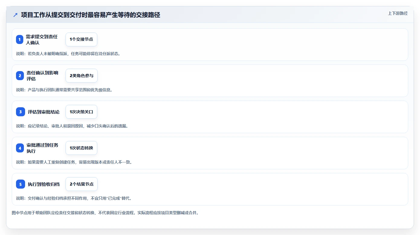Click the step number 1 badge

[20, 39]
